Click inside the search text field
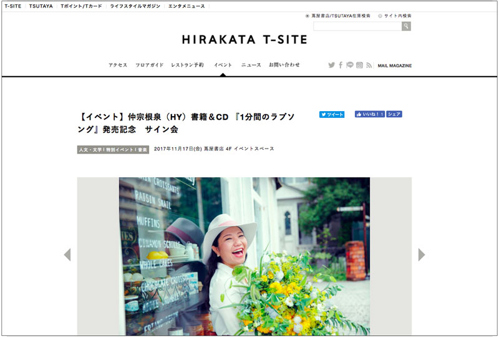The image size is (499, 337). [357, 26]
